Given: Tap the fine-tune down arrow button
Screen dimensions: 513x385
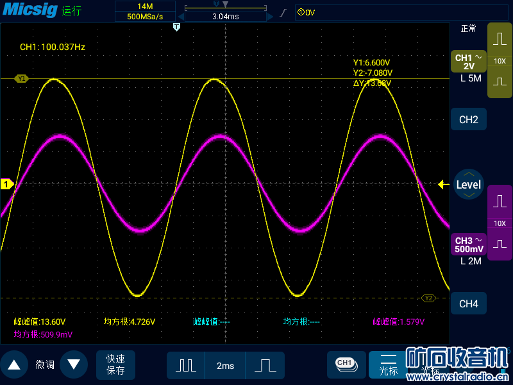Looking at the screenshot, I should [74, 364].
